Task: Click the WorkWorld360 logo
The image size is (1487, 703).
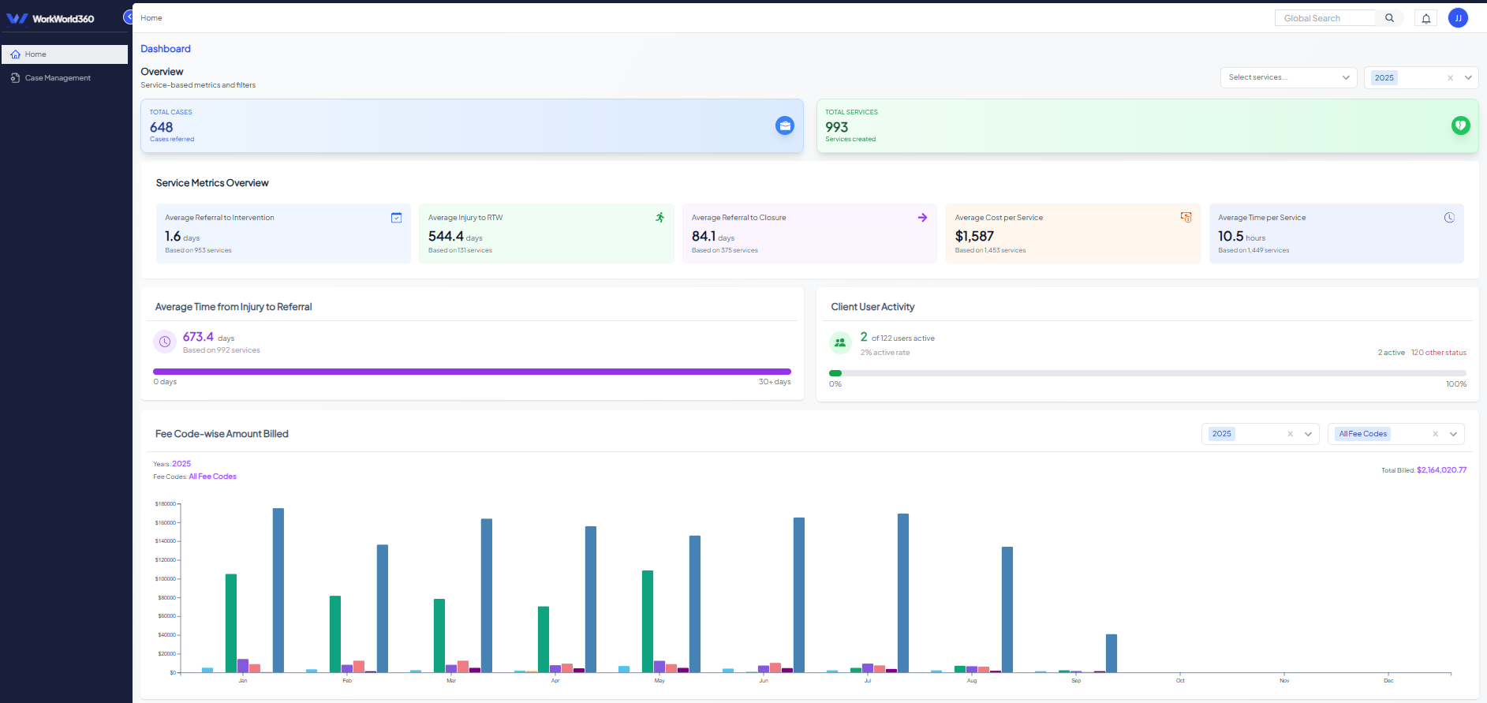Action: pyautogui.click(x=50, y=18)
